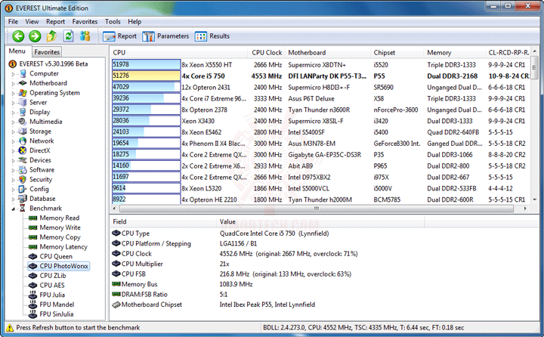Open the File menu
Image resolution: width=544 pixels, height=337 pixels.
point(13,21)
